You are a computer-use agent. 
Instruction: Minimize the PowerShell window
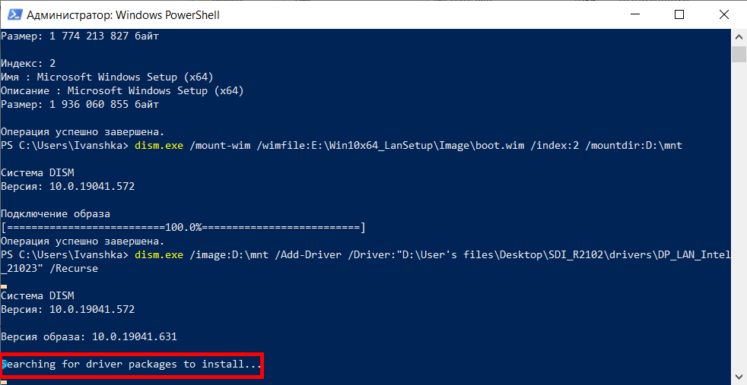click(x=635, y=14)
